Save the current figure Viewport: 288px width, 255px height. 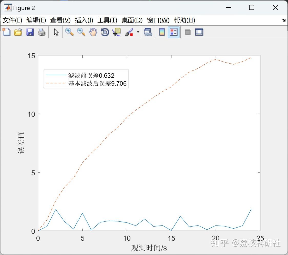30,32
